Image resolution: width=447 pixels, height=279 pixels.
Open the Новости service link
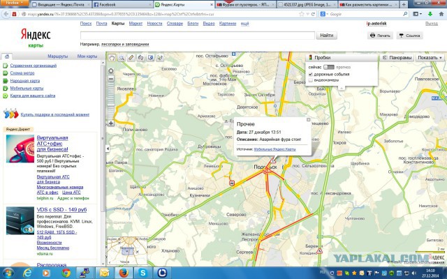(154, 24)
